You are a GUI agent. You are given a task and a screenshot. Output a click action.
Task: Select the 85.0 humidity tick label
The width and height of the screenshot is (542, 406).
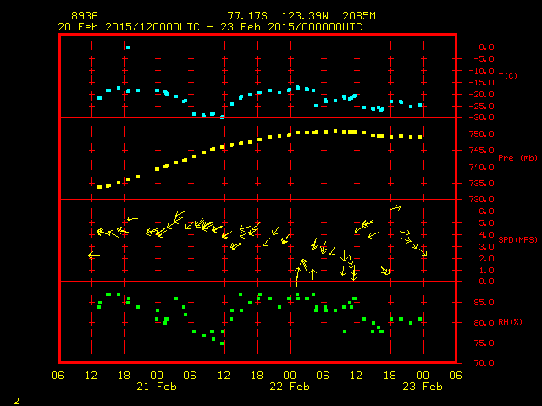[484, 303]
